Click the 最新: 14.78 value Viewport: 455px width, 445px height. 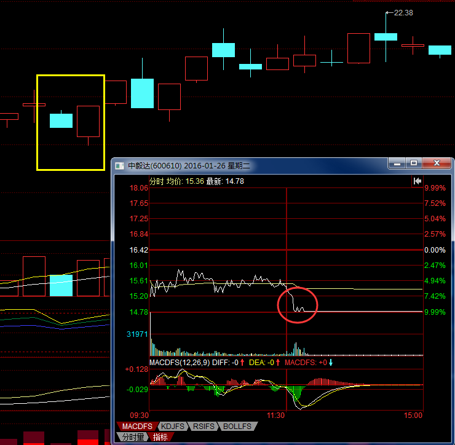[225, 181]
